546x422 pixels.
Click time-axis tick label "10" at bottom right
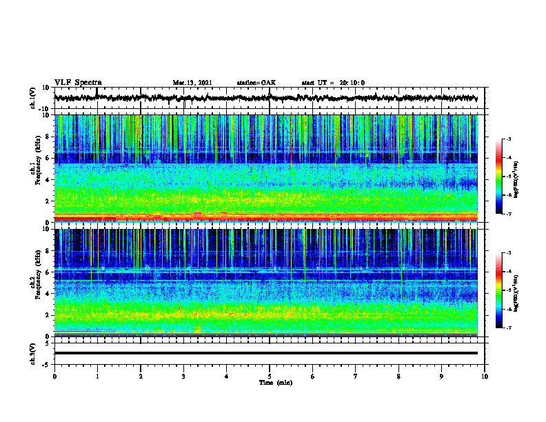[x=485, y=376]
